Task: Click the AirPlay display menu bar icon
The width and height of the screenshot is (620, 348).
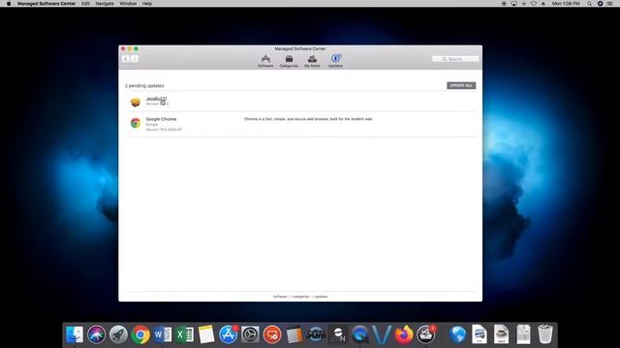Action: 513,4
